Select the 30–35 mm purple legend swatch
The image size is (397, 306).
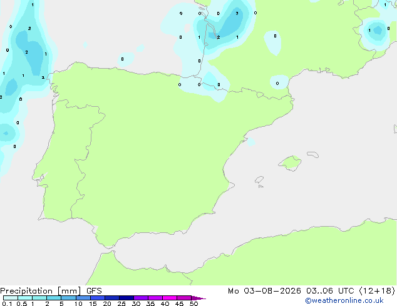[x=140, y=298]
